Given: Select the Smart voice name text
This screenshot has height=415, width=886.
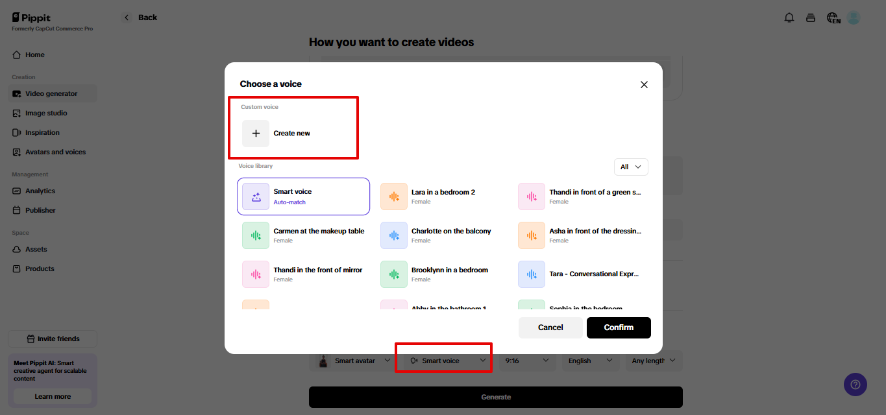Looking at the screenshot, I should tap(293, 192).
